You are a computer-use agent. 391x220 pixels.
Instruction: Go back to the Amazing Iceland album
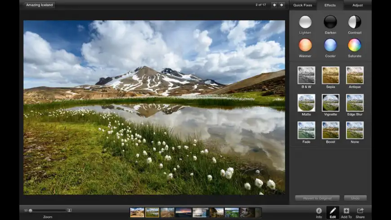[x=40, y=5]
